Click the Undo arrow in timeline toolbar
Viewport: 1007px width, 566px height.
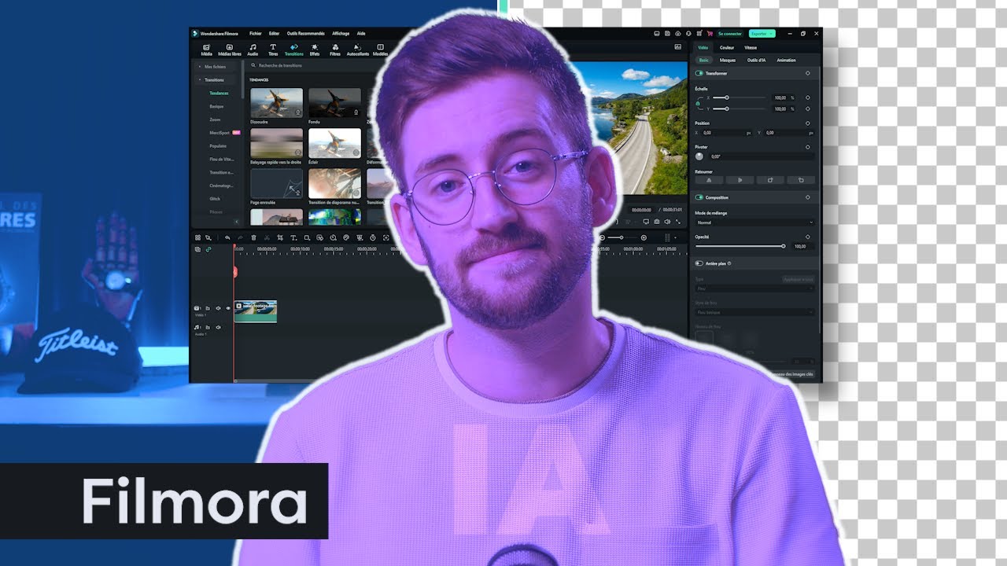(x=227, y=237)
